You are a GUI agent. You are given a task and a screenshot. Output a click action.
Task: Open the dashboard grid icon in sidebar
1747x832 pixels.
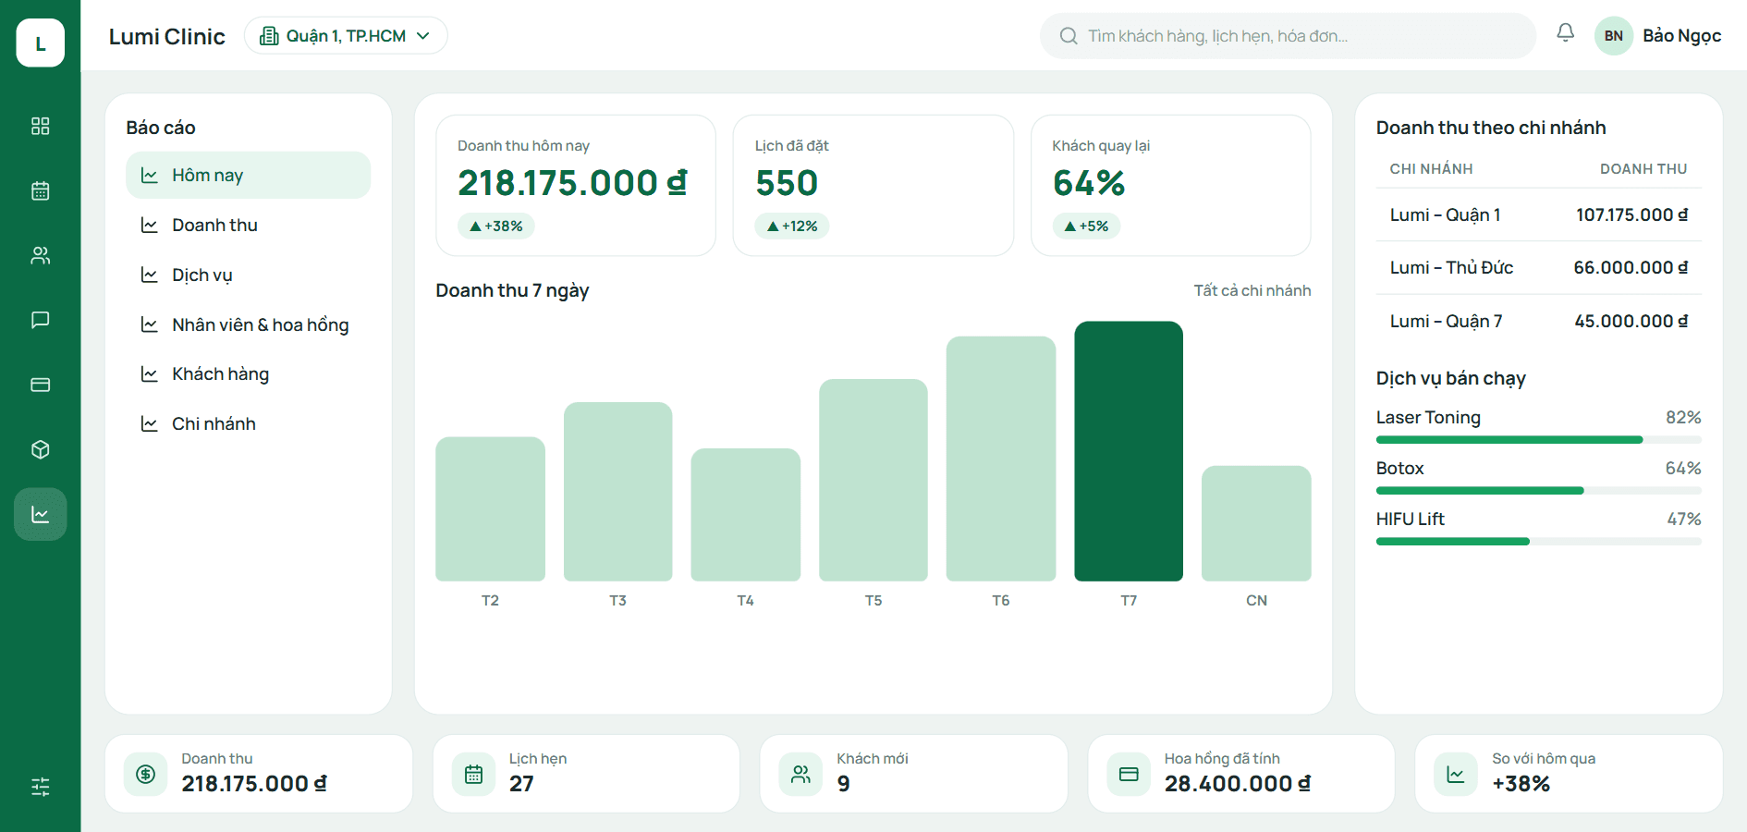(41, 126)
